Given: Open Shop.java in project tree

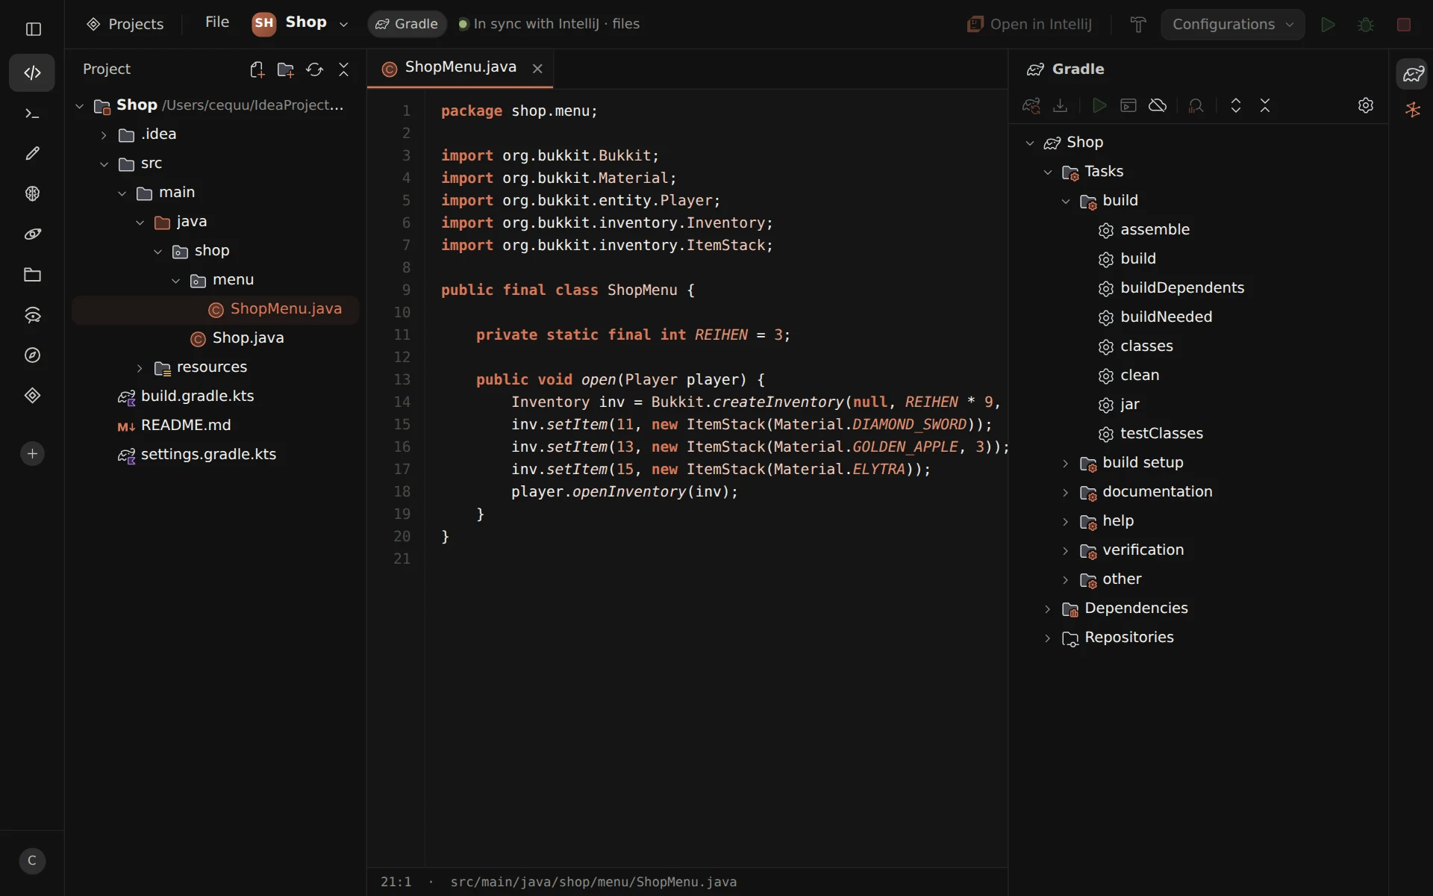Looking at the screenshot, I should click(x=248, y=338).
